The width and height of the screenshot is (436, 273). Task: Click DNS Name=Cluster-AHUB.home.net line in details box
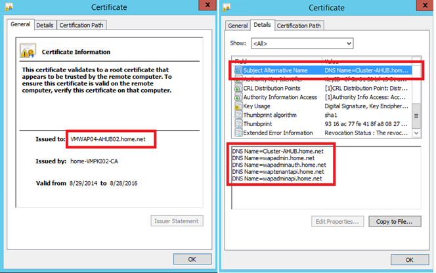point(278,151)
